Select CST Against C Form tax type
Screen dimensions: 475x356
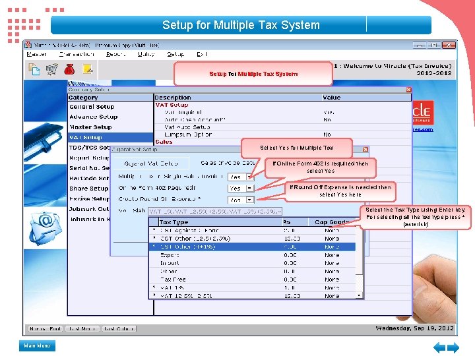(x=252, y=230)
